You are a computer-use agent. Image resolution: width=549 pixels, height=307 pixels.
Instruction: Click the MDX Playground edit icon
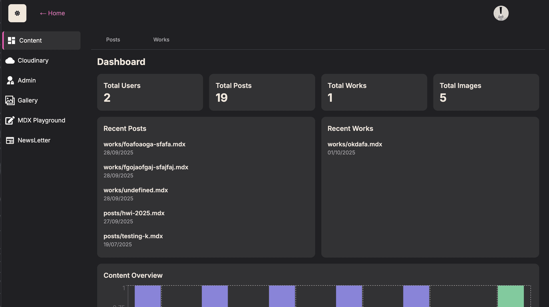(x=10, y=121)
